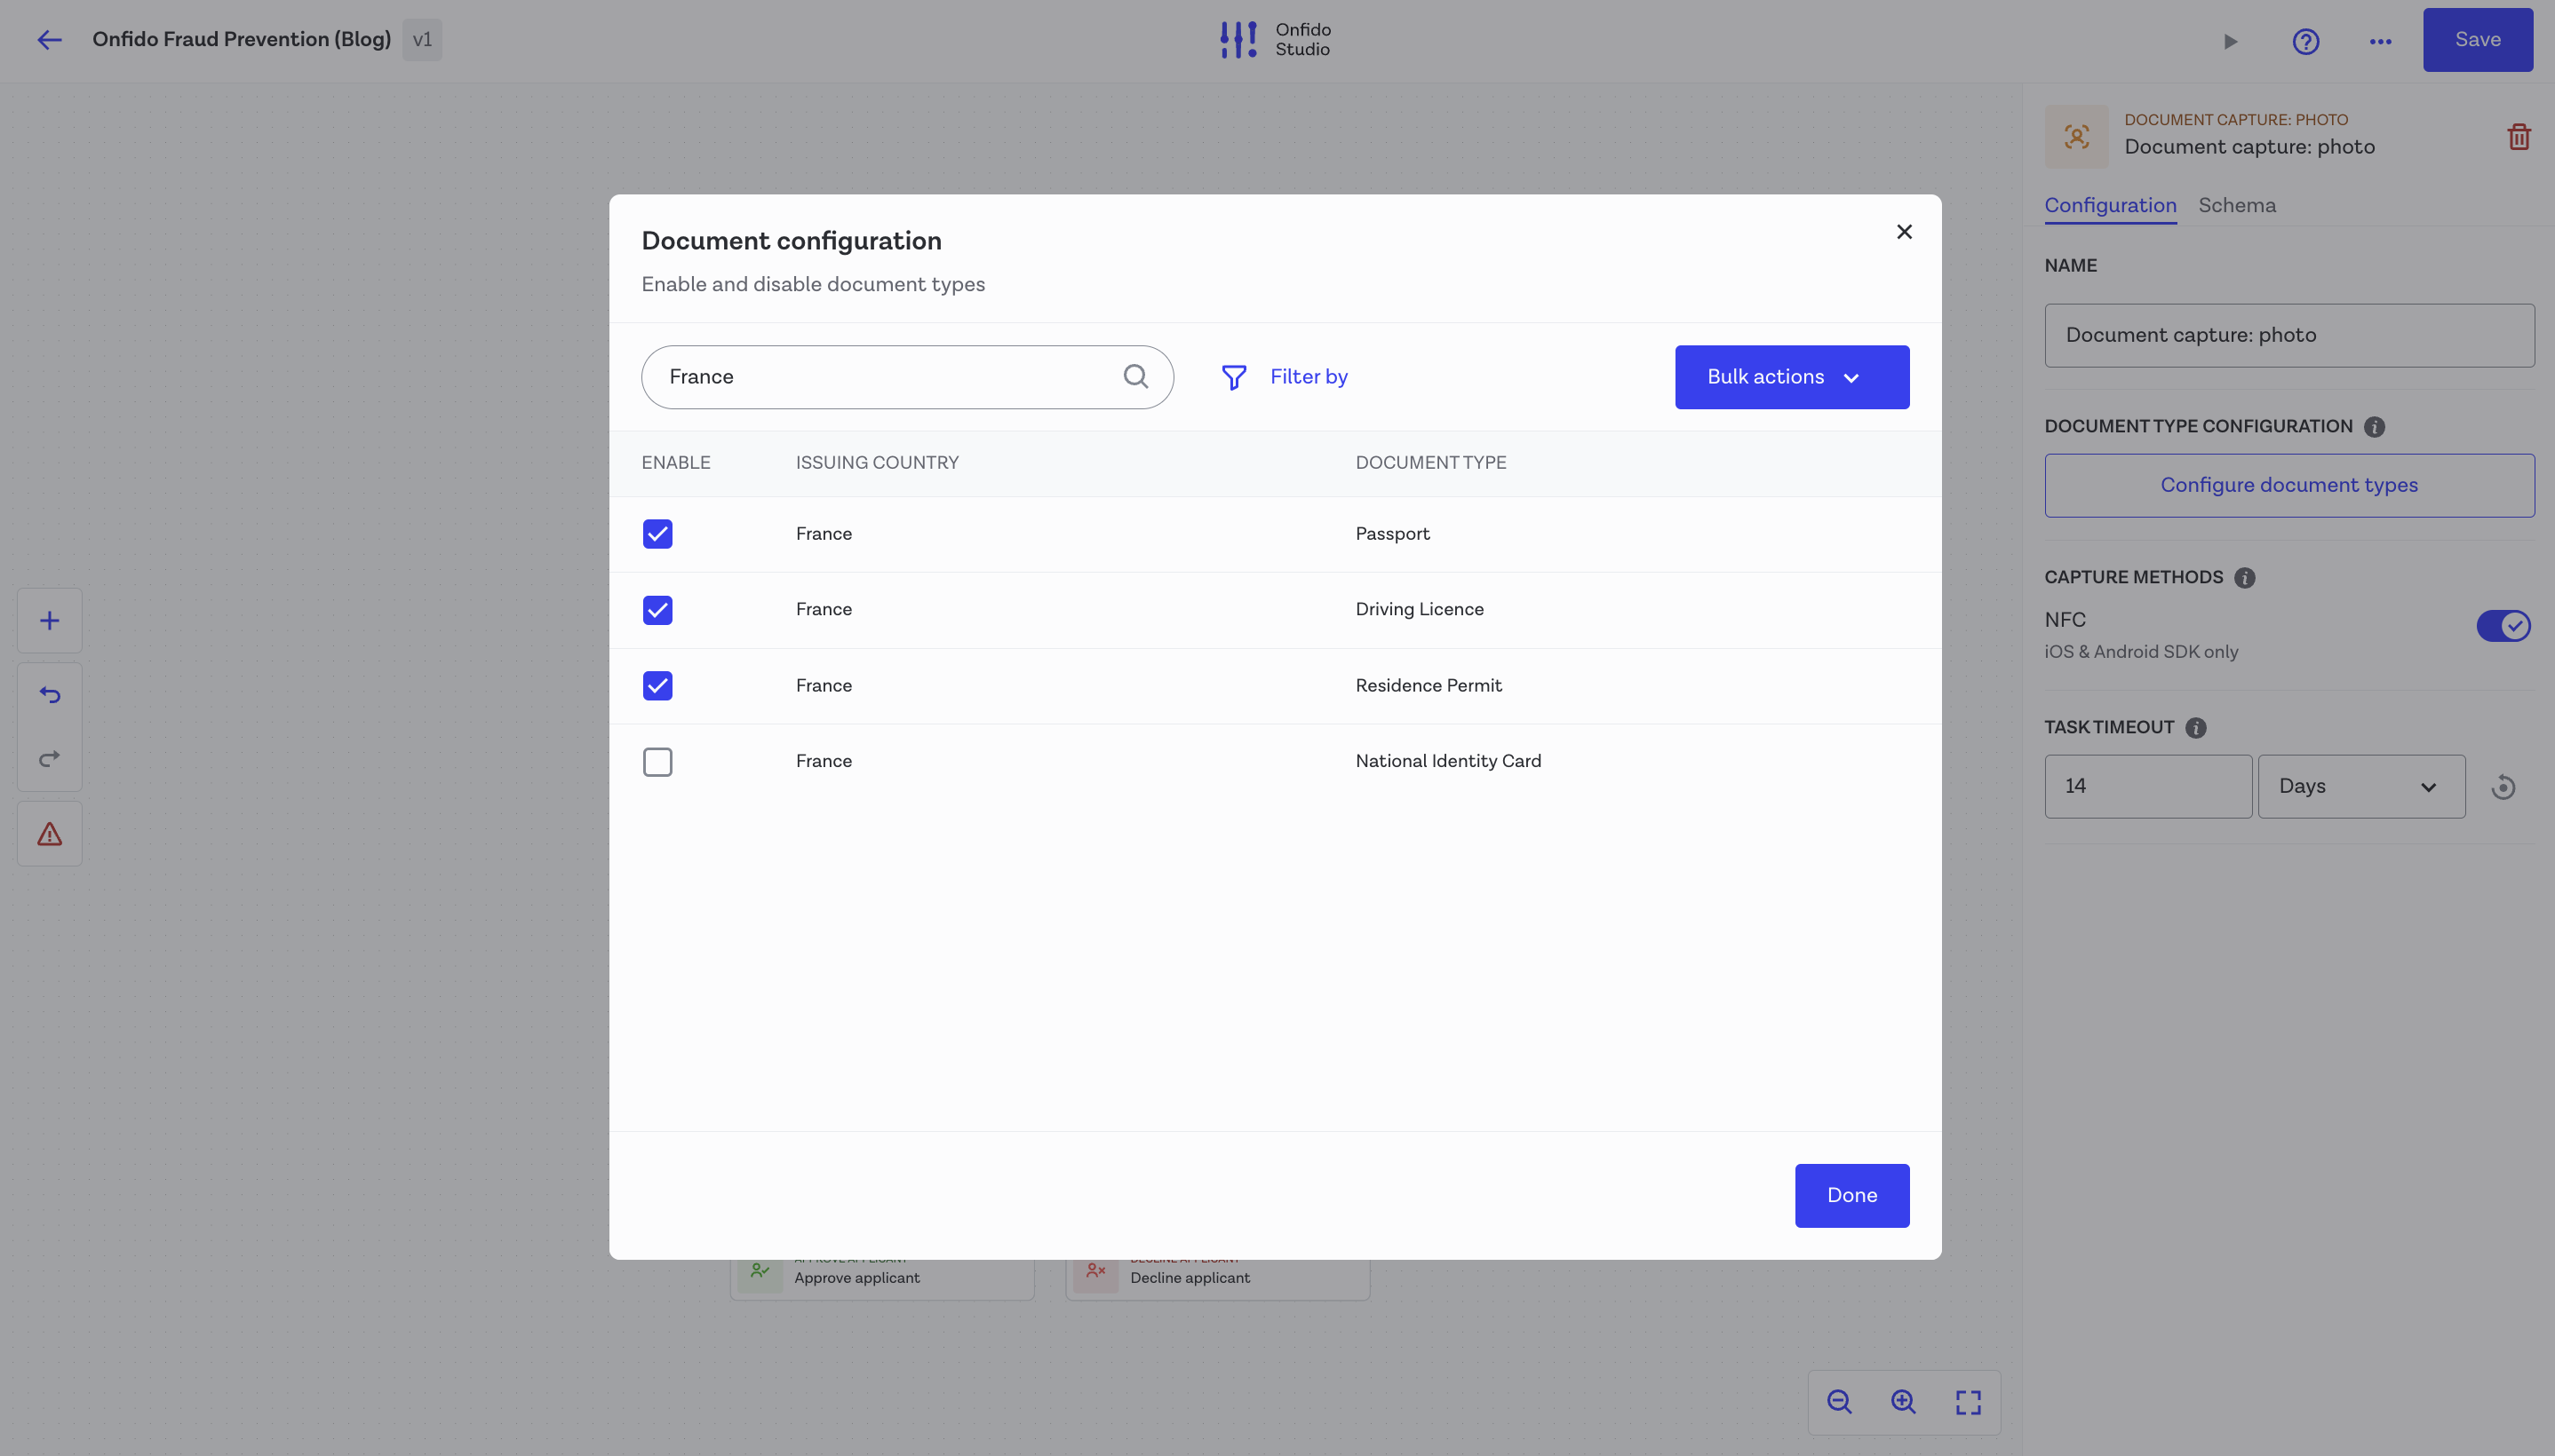Enable the France National Identity Card checkbox

pos(657,762)
